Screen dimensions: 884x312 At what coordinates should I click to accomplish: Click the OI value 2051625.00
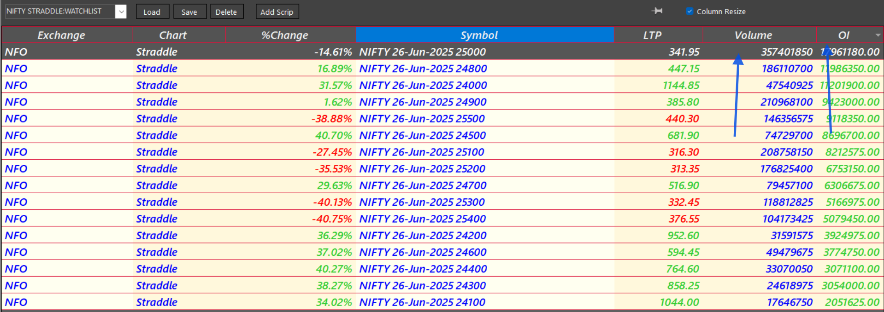853,302
